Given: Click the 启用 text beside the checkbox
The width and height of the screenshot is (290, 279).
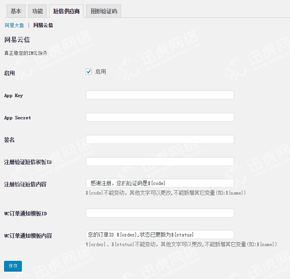Looking at the screenshot, I should click(x=101, y=72).
